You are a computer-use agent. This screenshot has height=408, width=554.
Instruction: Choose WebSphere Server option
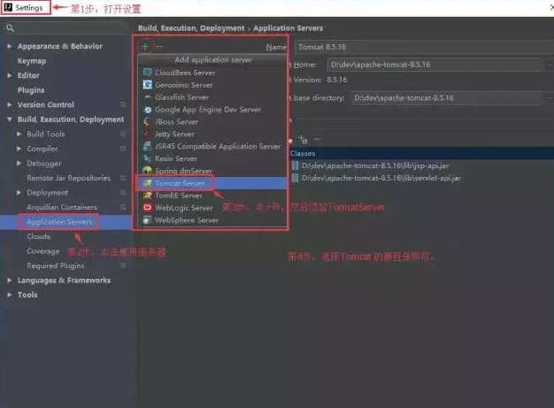186,220
